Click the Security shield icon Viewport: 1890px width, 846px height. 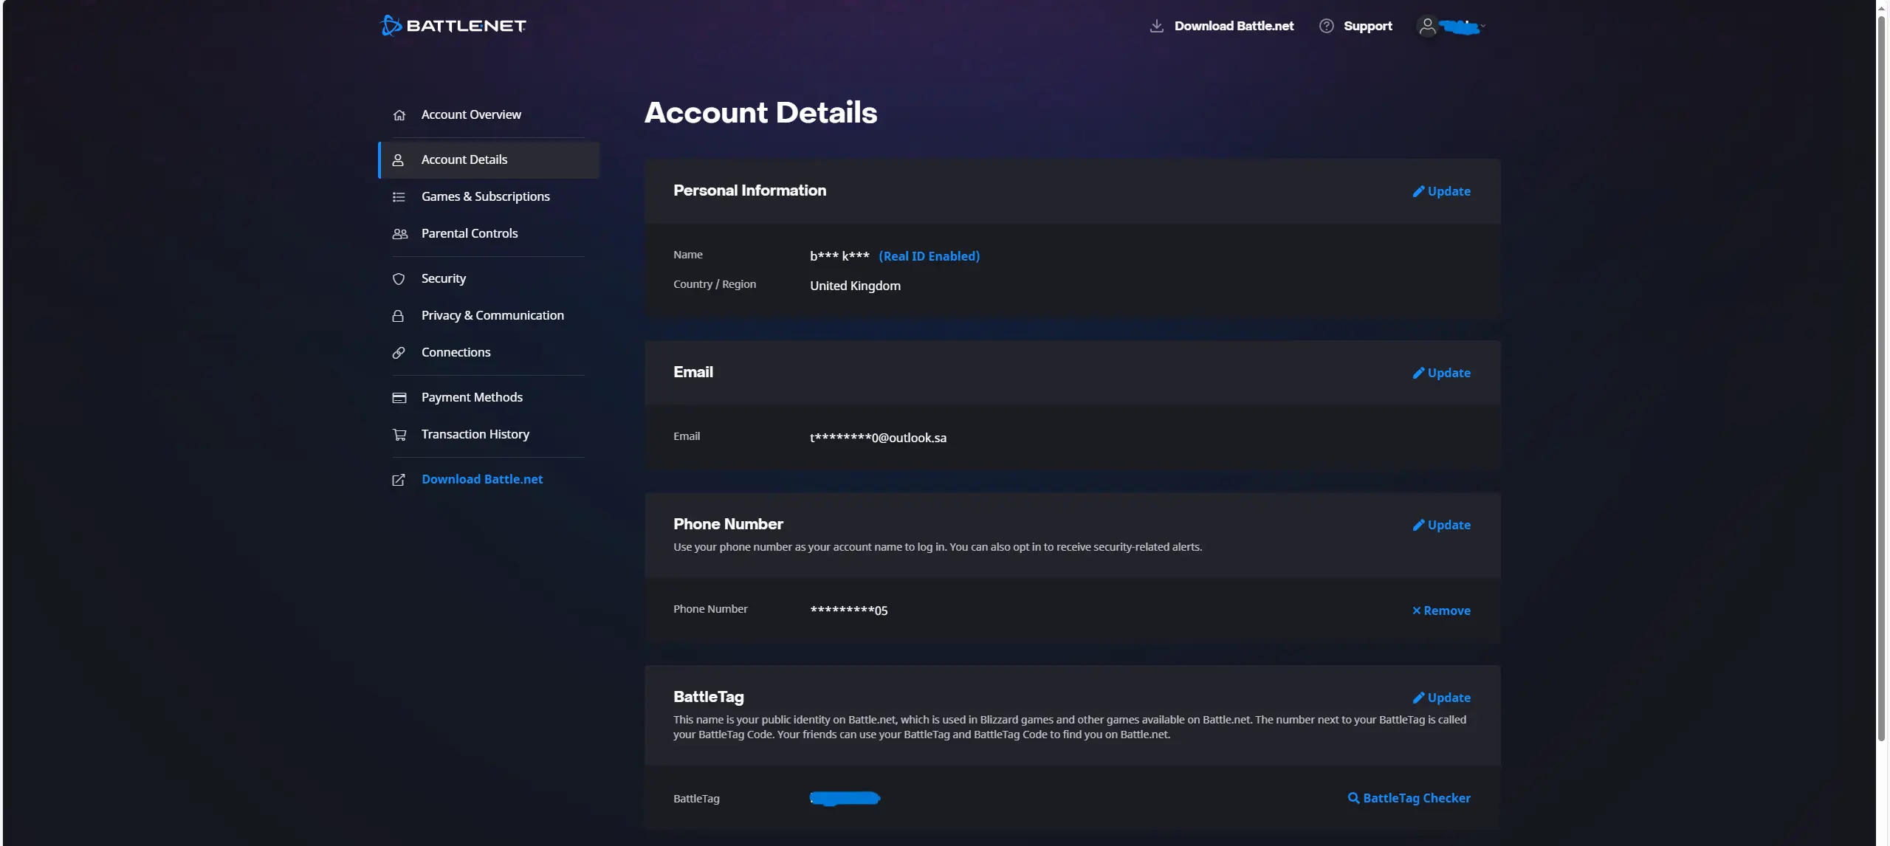coord(399,279)
